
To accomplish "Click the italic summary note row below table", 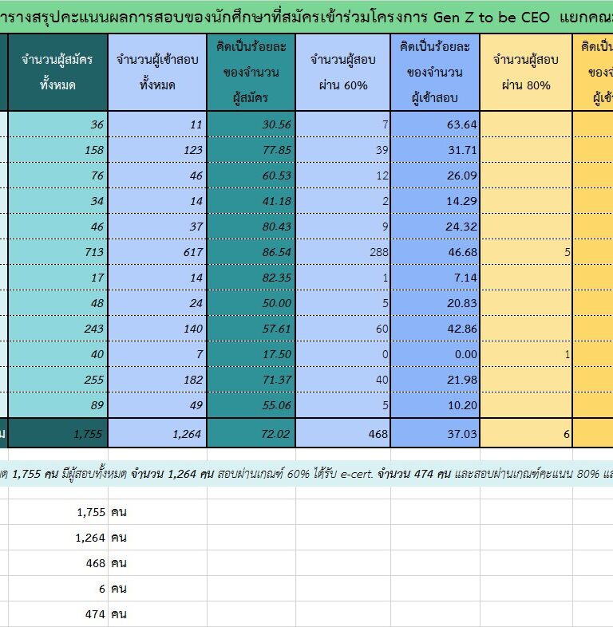I will pos(306,474).
